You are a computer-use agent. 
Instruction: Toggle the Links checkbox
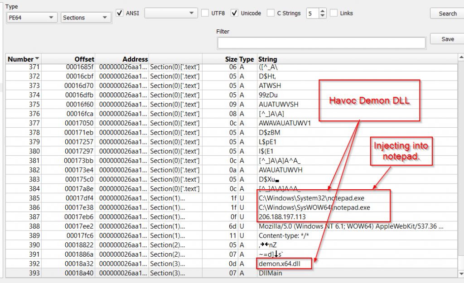point(333,13)
